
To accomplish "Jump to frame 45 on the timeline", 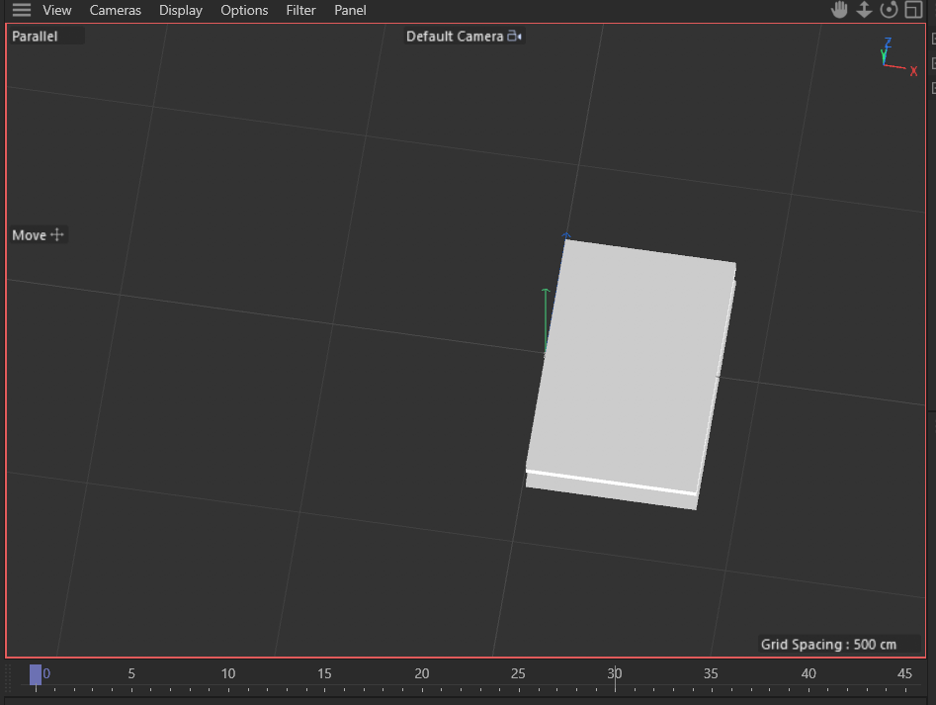I will 904,673.
